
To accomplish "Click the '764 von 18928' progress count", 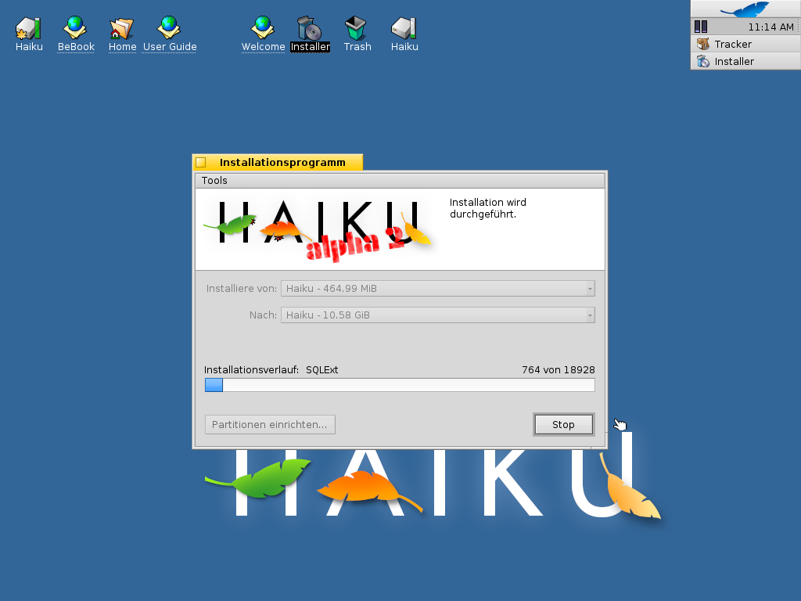I will (x=558, y=369).
